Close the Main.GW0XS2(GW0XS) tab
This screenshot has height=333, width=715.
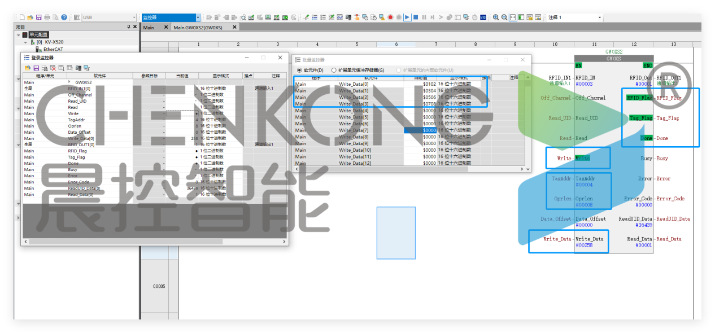coord(234,27)
